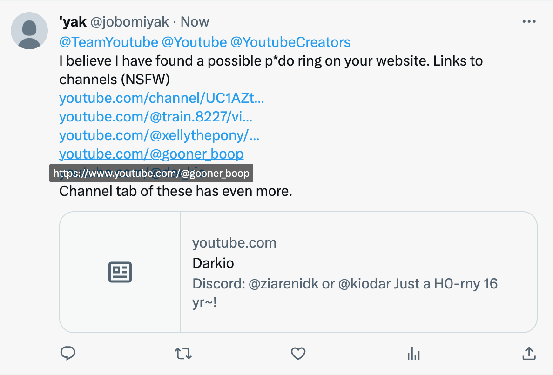Repost the tweet using the retweet icon
553x375 pixels.
(183, 354)
